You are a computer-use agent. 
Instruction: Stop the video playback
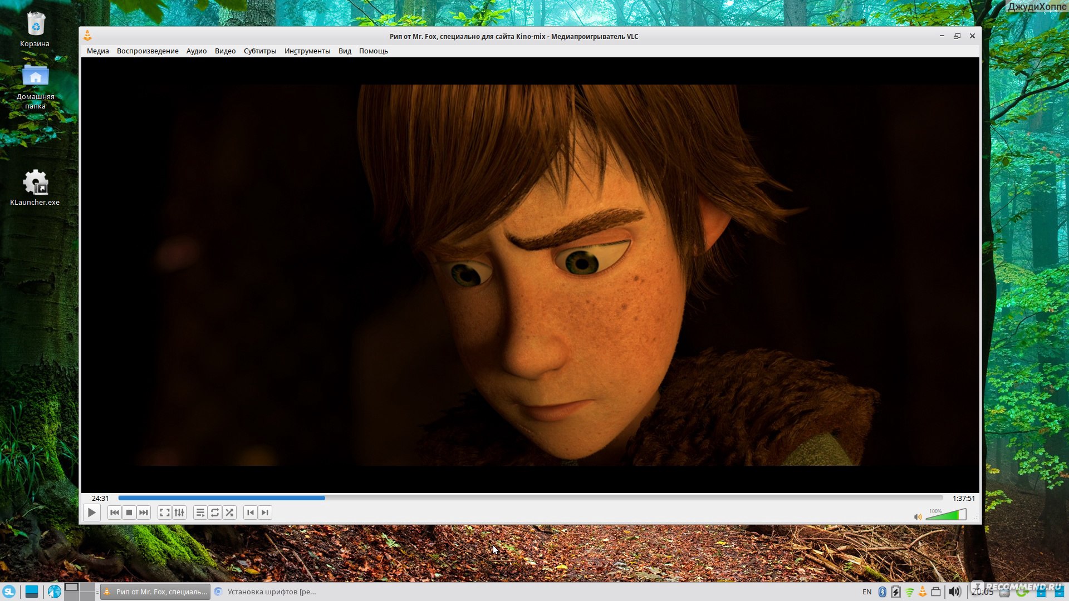[129, 513]
